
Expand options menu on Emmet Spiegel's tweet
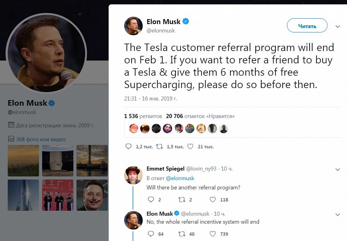337,169
